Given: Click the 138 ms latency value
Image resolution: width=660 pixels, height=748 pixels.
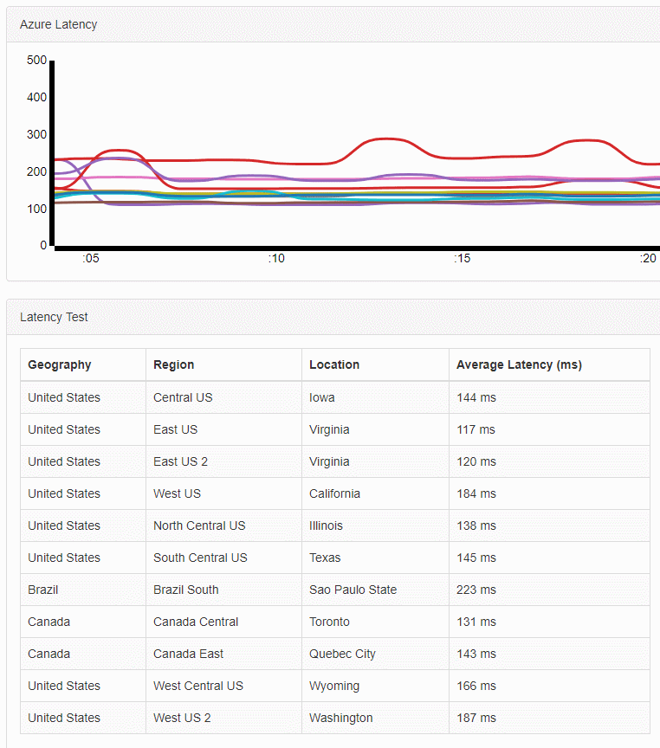Looking at the screenshot, I should 476,526.
